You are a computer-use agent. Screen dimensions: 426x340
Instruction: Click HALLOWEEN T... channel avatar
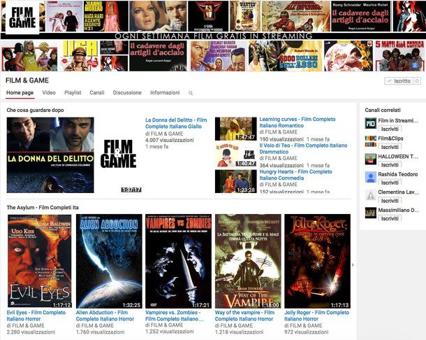click(x=371, y=160)
